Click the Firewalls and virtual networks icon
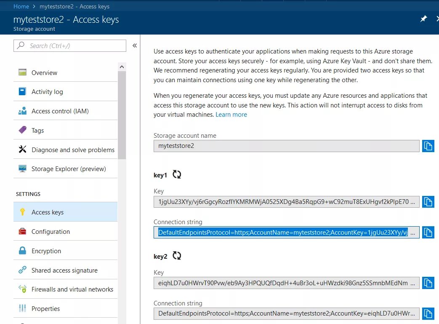 (22, 289)
